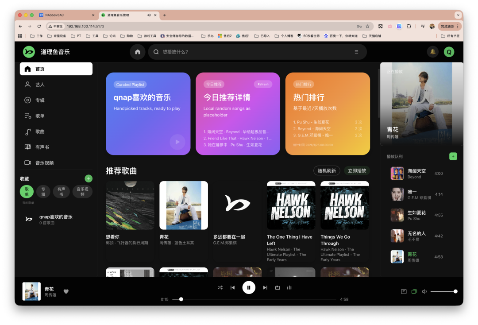This screenshot has width=478, height=325.
Task: Select the 专辑 filter pill under 收藏
Action: [44, 192]
